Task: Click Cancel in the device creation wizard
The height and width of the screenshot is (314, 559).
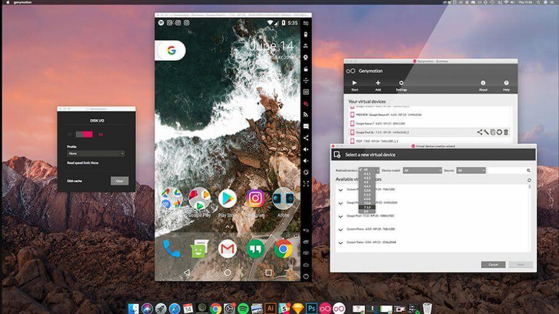Action: pyautogui.click(x=493, y=265)
